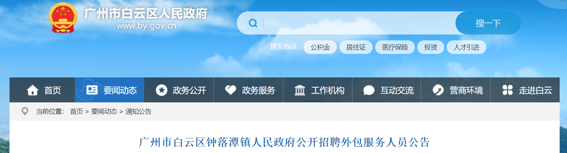Viewport: 567px width, 153px height.
Task: Click the home icon beside 首页
Action: (x=33, y=90)
